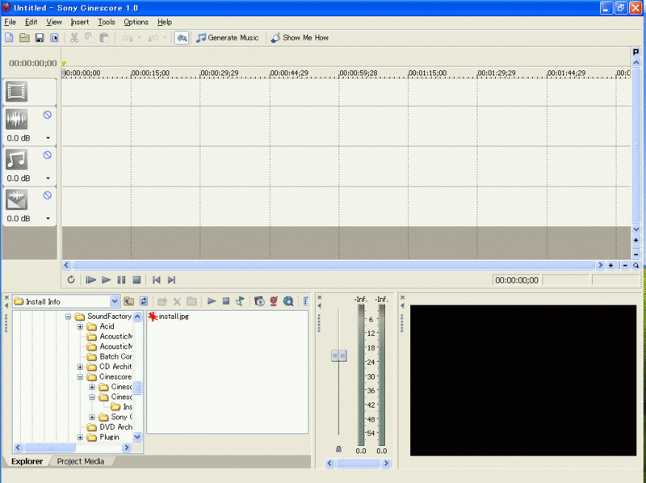Open the music track's 0.0 dB dropdown arrow
646x483 pixels.
click(48, 178)
